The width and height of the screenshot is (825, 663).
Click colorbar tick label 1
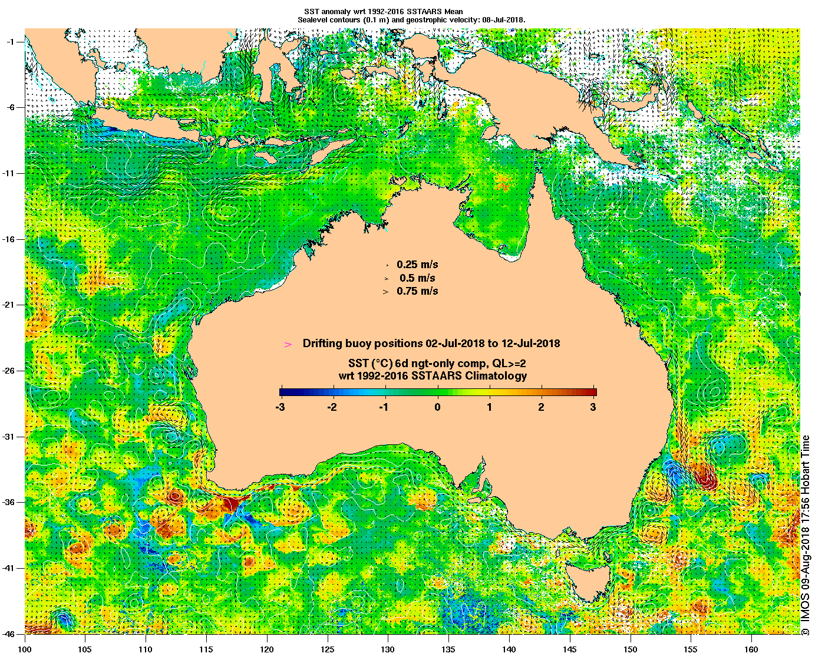pyautogui.click(x=490, y=407)
